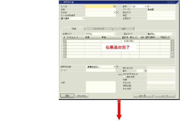Select row 1 header in item grid
The height and width of the screenshot is (121, 180).
(64, 41)
